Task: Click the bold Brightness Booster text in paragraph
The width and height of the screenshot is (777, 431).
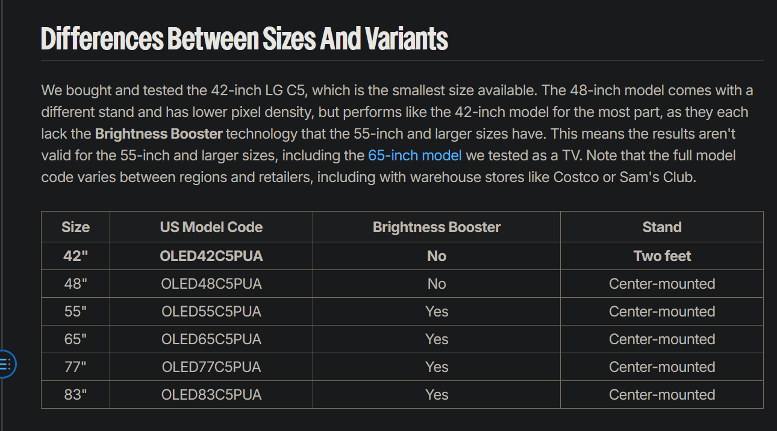Action: 159,134
